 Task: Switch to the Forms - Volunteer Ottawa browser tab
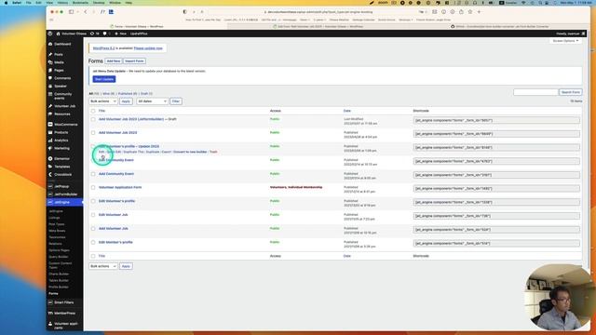[137, 27]
